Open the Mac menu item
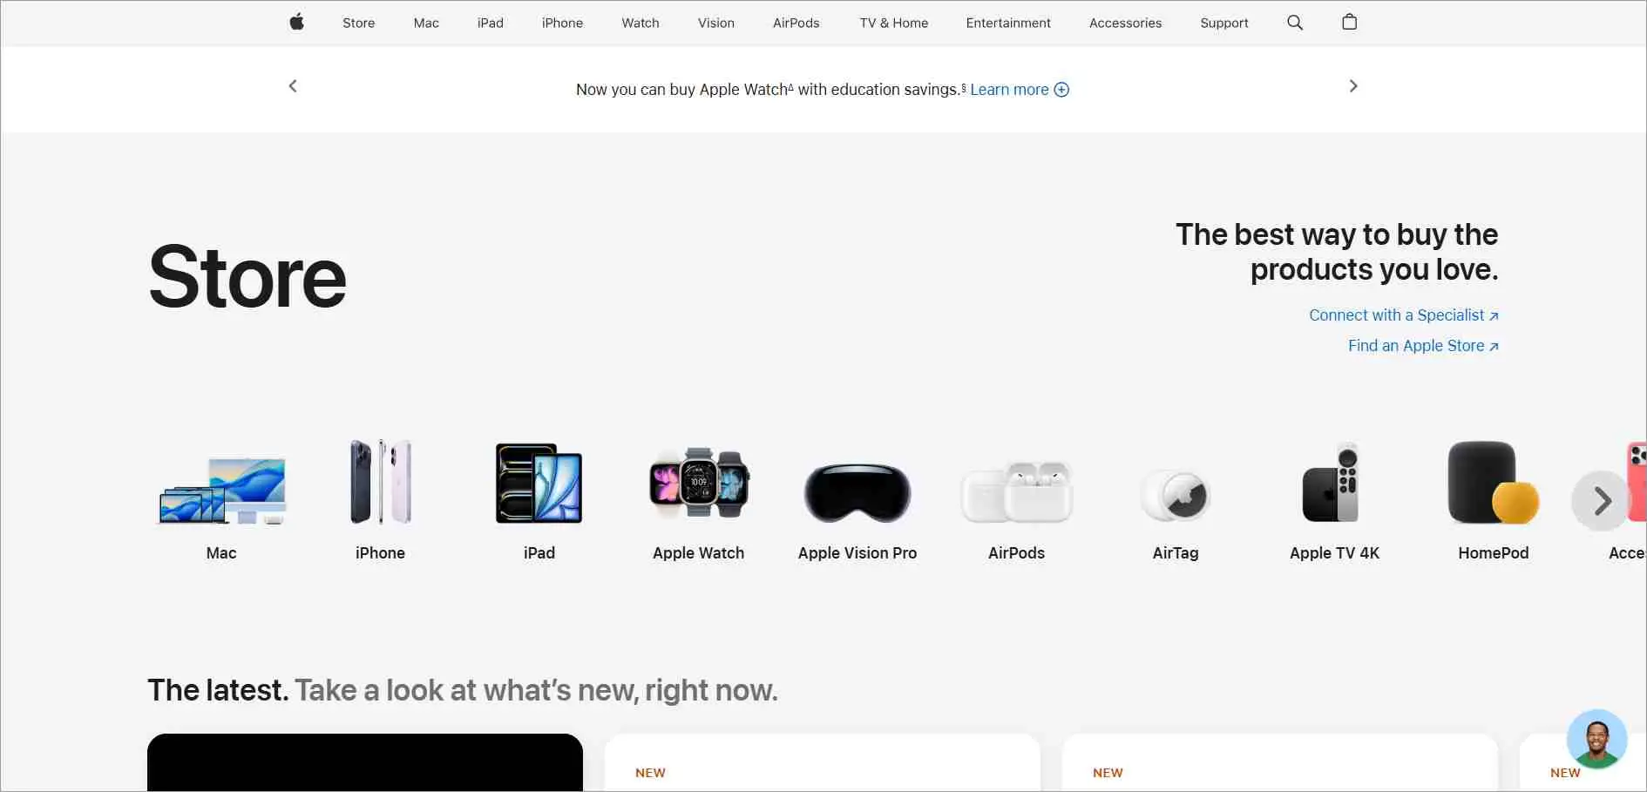Image resolution: width=1647 pixels, height=792 pixels. click(426, 23)
